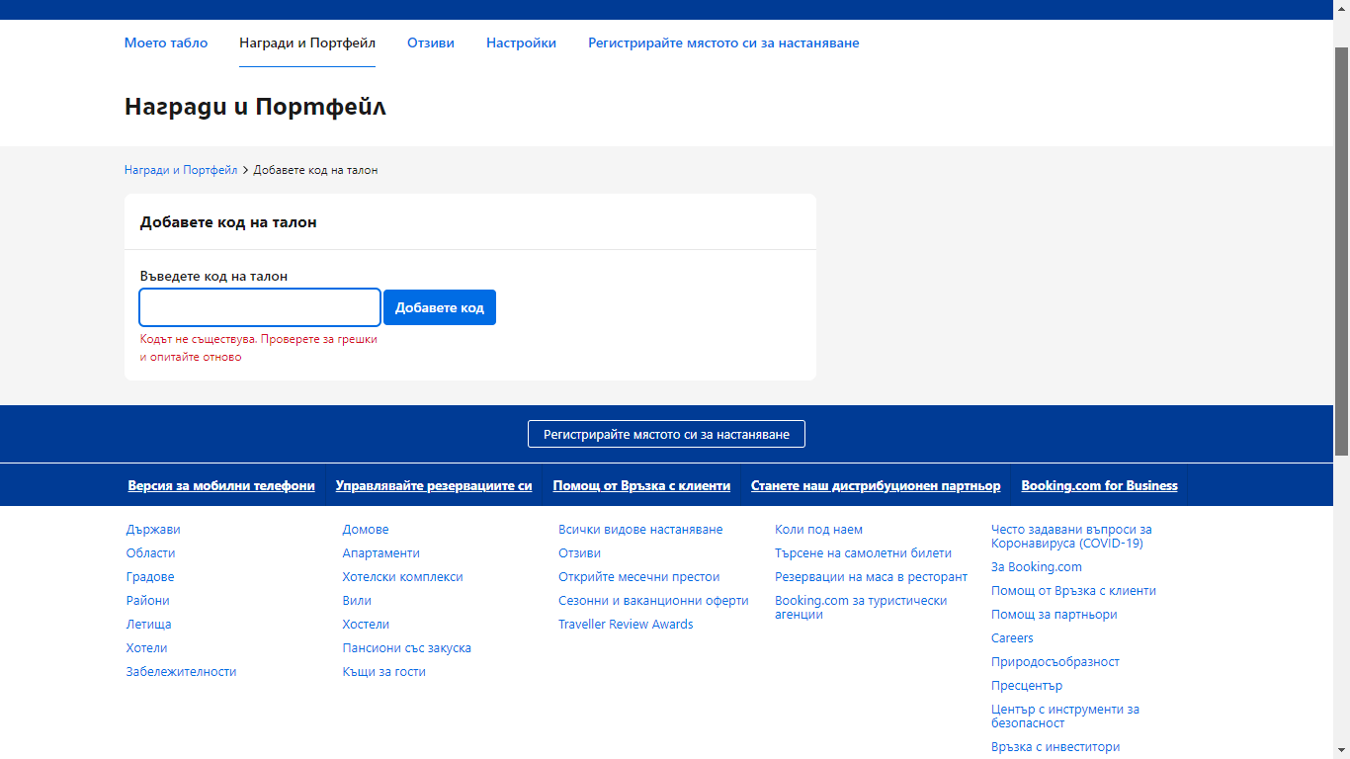Image resolution: width=1350 pixels, height=759 pixels.
Task: Click Помощ от Връзка с клиенти in blue bar
Action: (641, 485)
